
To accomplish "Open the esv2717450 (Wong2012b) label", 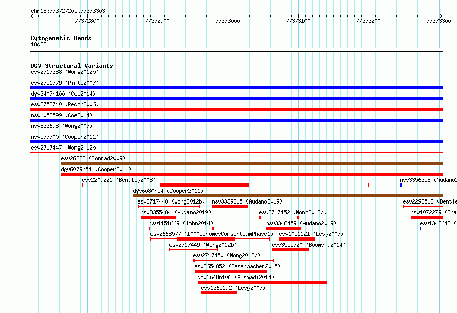I will (x=227, y=255).
